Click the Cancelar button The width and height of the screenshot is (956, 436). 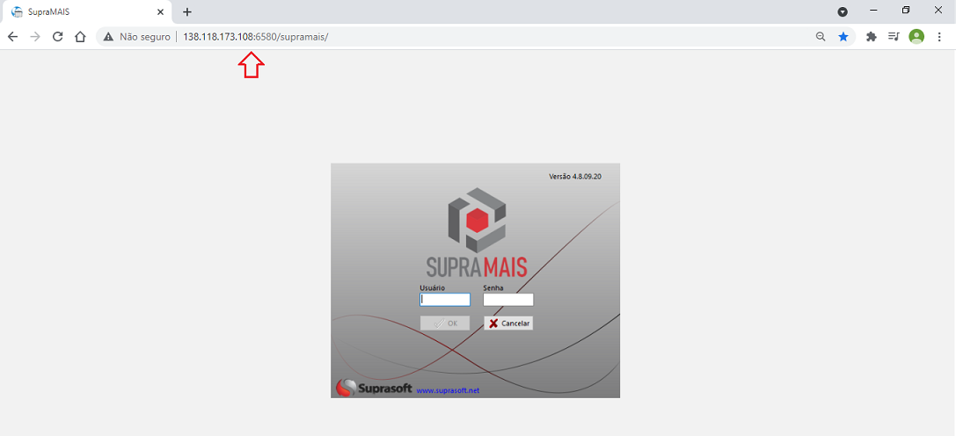[508, 323]
